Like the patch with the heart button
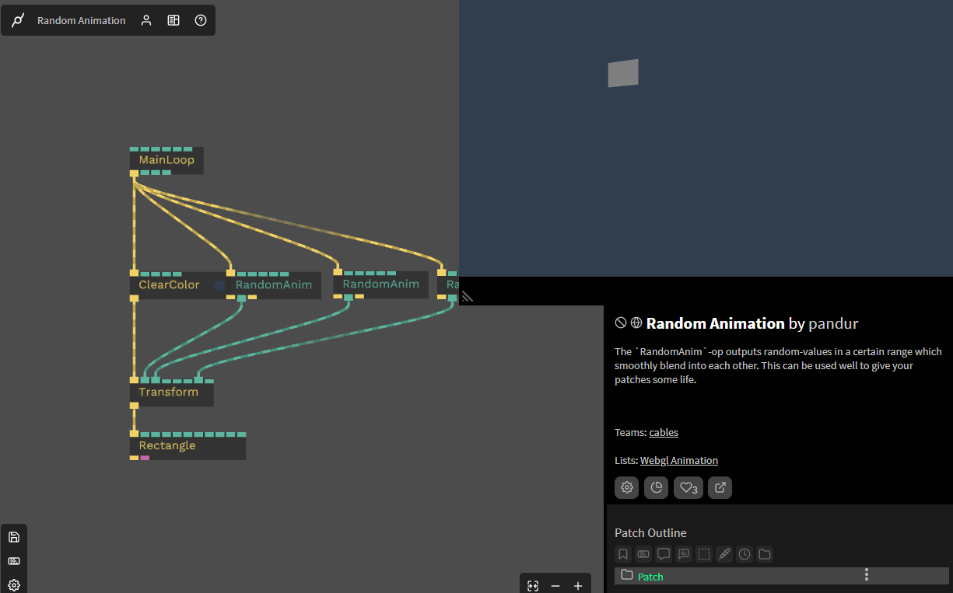 click(688, 487)
